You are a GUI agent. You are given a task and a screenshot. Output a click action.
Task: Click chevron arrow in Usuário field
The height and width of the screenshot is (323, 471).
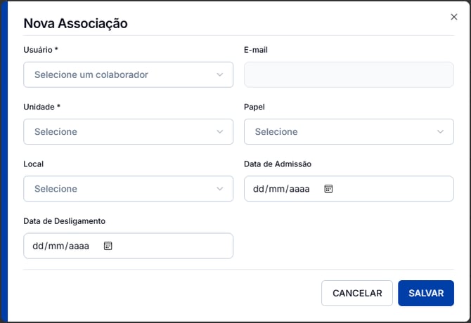(x=220, y=74)
